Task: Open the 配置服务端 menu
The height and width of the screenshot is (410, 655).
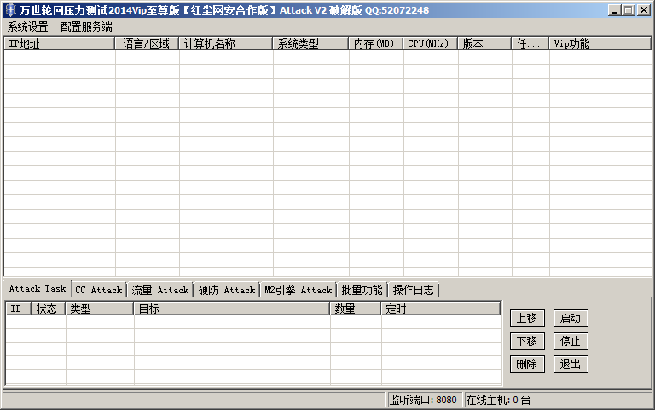Action: click(86, 26)
